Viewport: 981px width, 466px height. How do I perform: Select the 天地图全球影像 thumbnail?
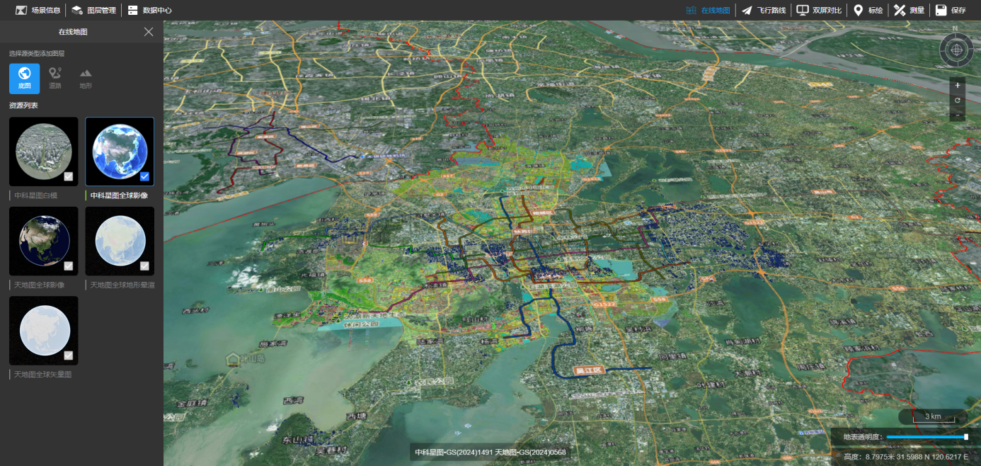point(44,241)
